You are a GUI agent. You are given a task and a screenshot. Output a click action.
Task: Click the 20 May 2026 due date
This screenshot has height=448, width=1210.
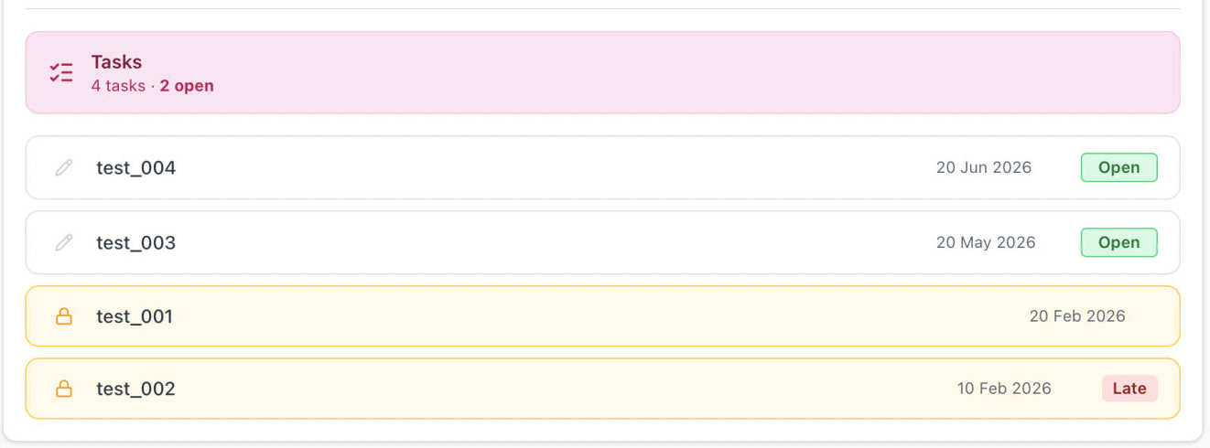[x=985, y=242]
